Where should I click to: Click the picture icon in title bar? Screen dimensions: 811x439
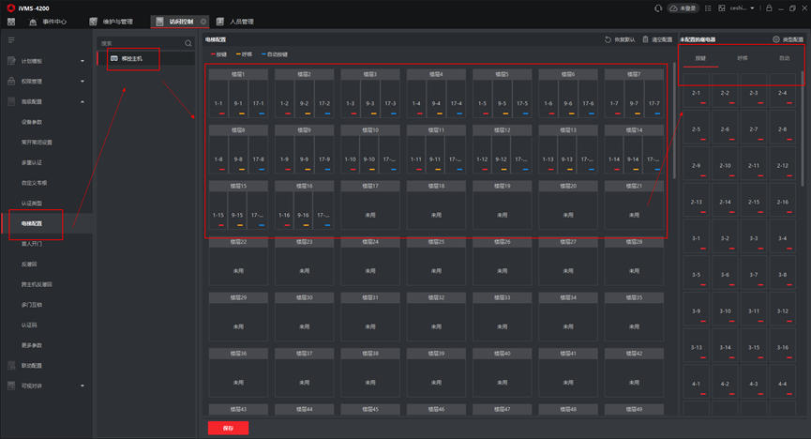(722, 8)
